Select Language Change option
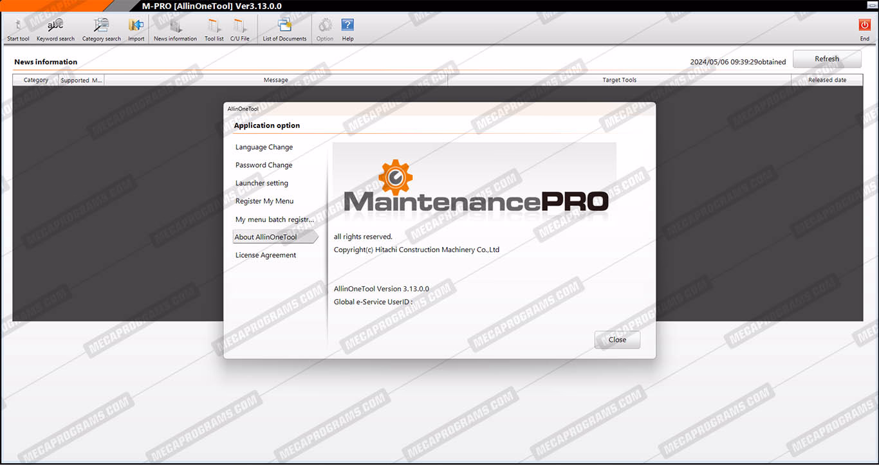 click(x=264, y=147)
